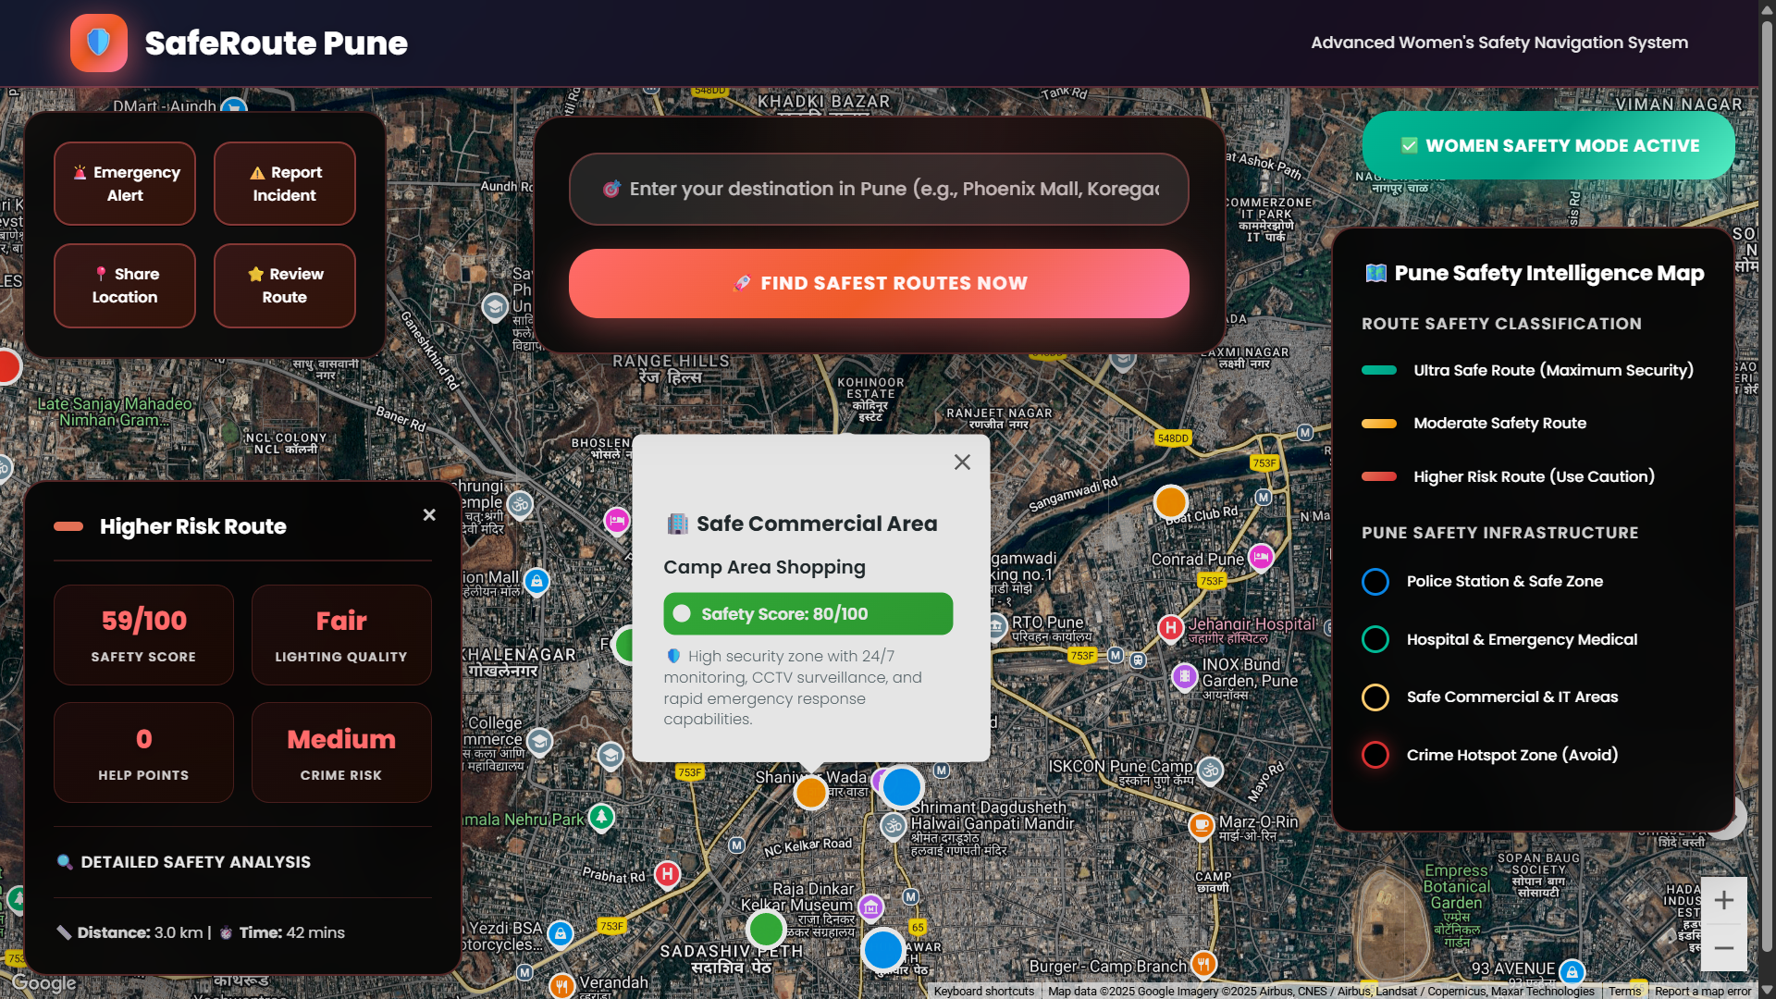Click Conrad Pune pink hotel marker

pyautogui.click(x=1260, y=557)
